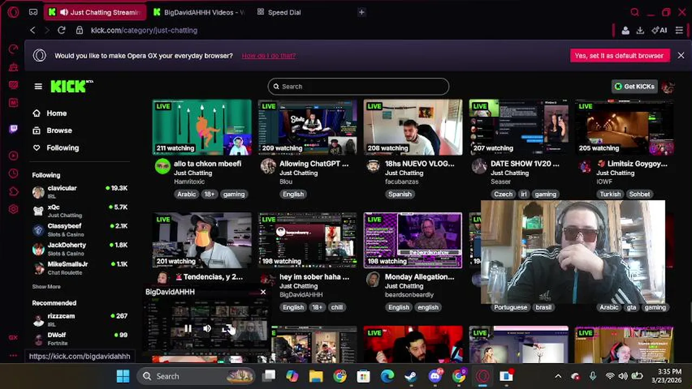692x389 pixels.
Task: Open Blou stream thumbnail, 209 watching
Action: 308,128
